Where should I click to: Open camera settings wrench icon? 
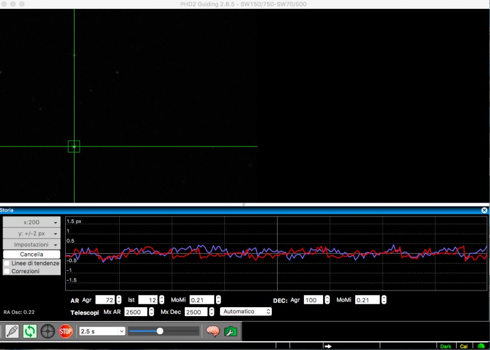[x=231, y=331]
